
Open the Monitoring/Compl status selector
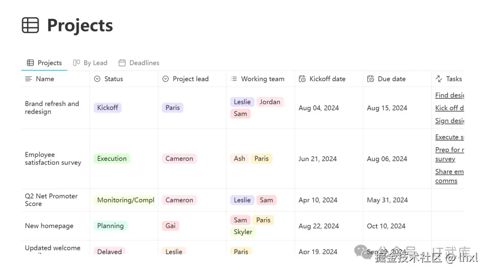click(x=125, y=200)
